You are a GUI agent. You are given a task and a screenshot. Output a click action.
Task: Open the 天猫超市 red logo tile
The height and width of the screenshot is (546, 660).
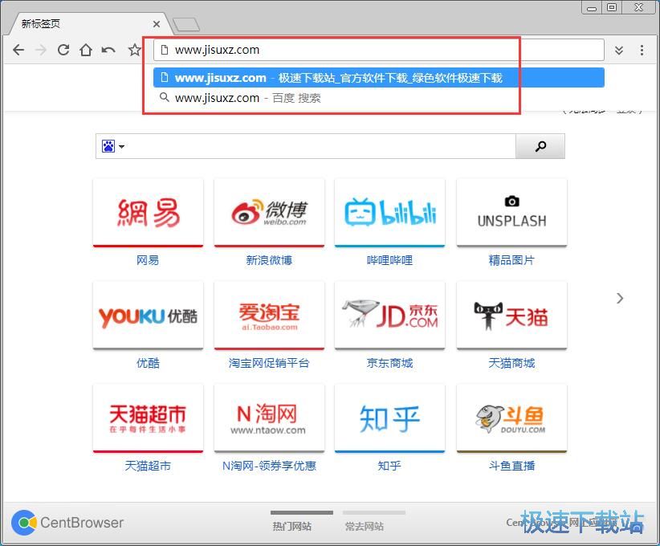pyautogui.click(x=148, y=418)
